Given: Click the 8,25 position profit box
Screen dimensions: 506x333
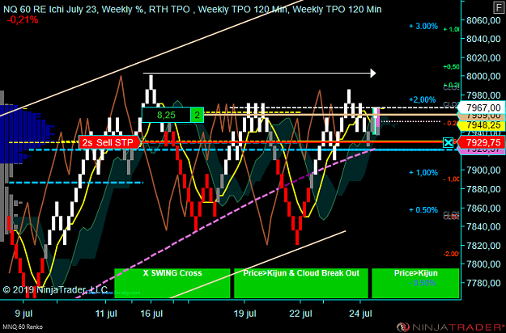Looking at the screenshot, I should (x=166, y=115).
